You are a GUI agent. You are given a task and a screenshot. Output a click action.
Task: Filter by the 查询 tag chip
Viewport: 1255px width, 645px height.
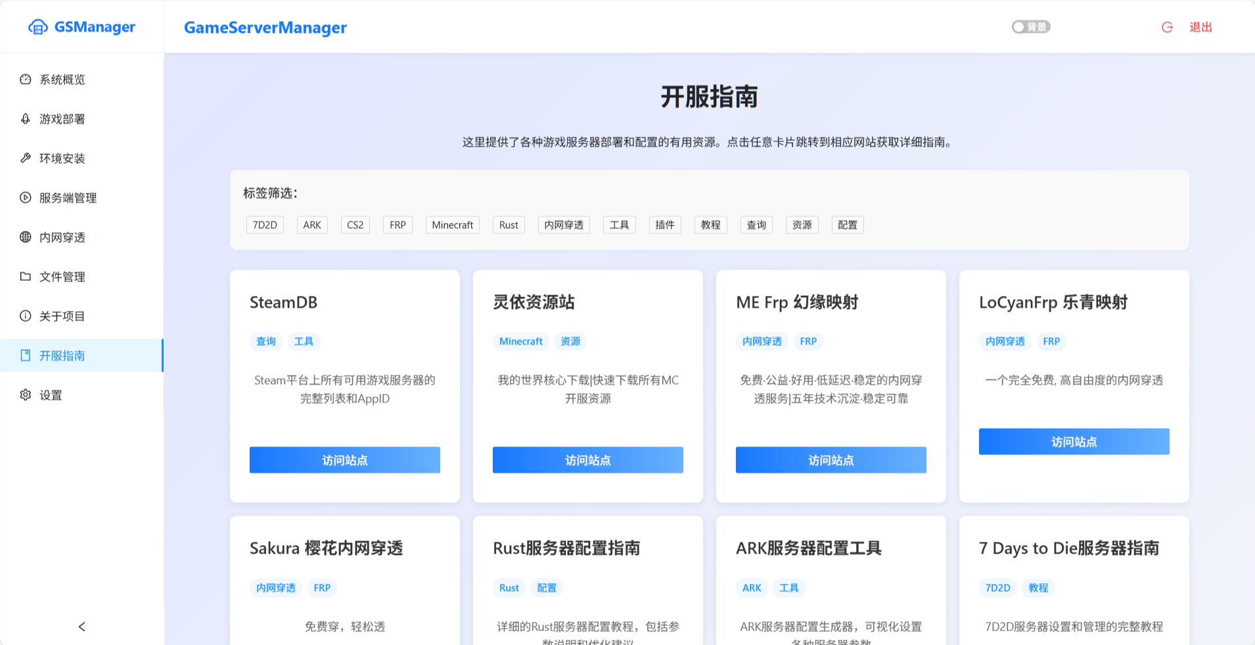[756, 225]
